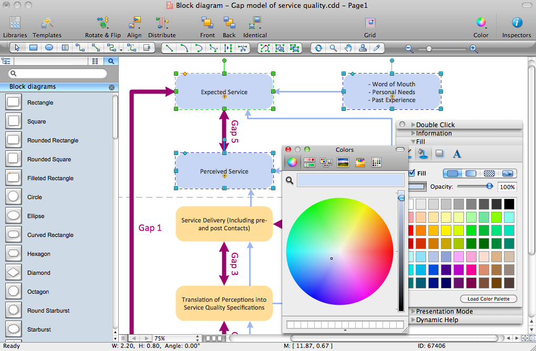536x351 pixels.
Task: Select the scissors cut tool
Action: click(x=243, y=48)
